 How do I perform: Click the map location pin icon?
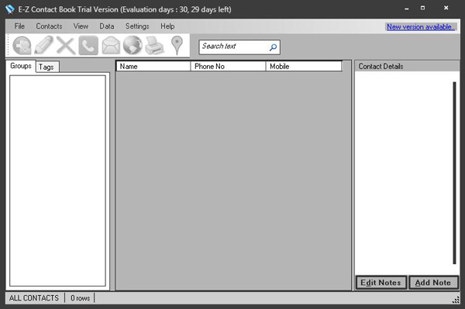[x=177, y=46]
